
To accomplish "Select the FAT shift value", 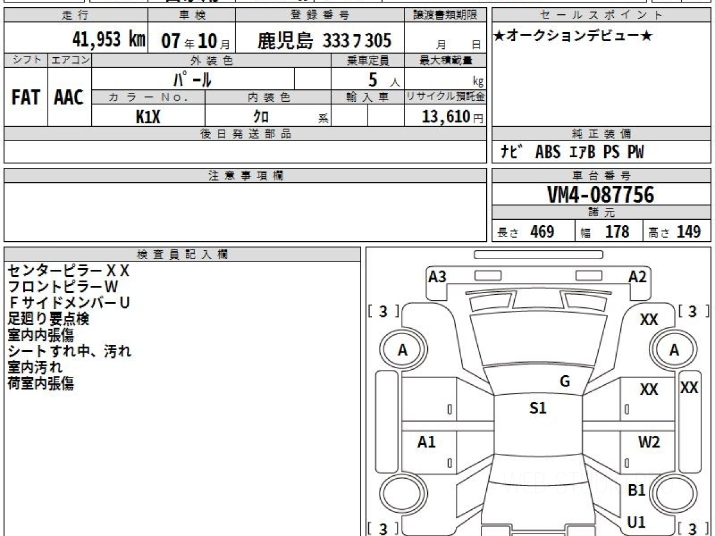I will 26,97.
